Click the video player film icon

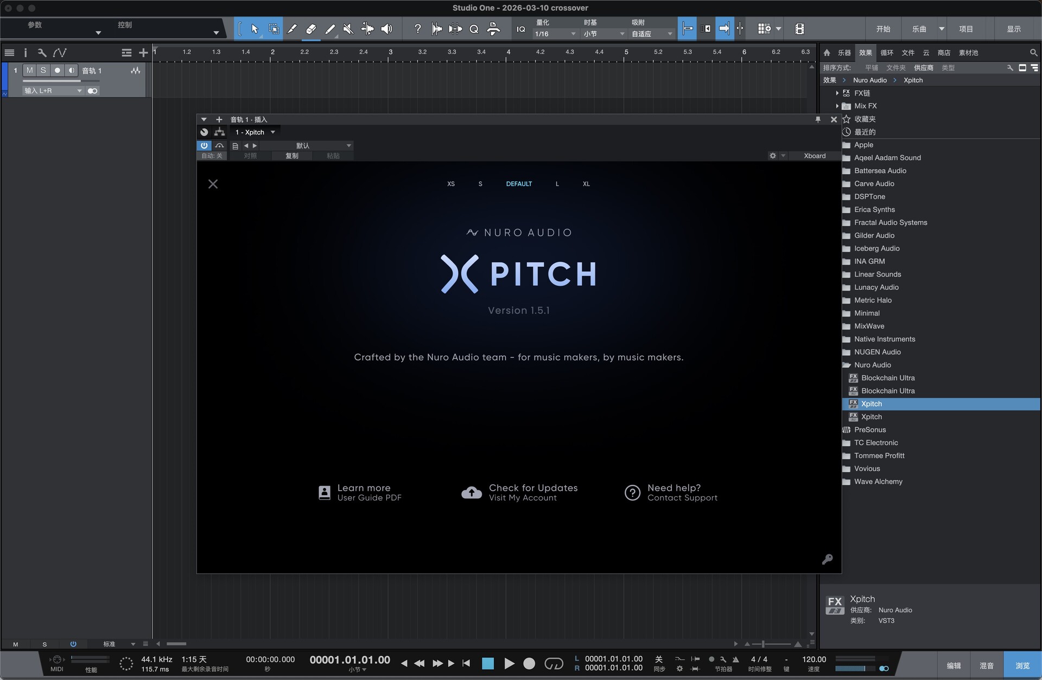[799, 29]
